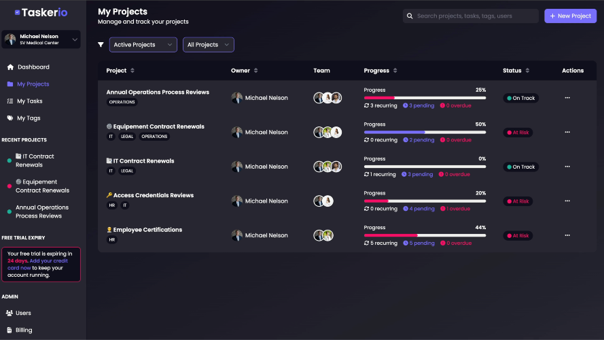The width and height of the screenshot is (604, 340).
Task: Expand the All Projects dropdown
Action: (x=209, y=45)
